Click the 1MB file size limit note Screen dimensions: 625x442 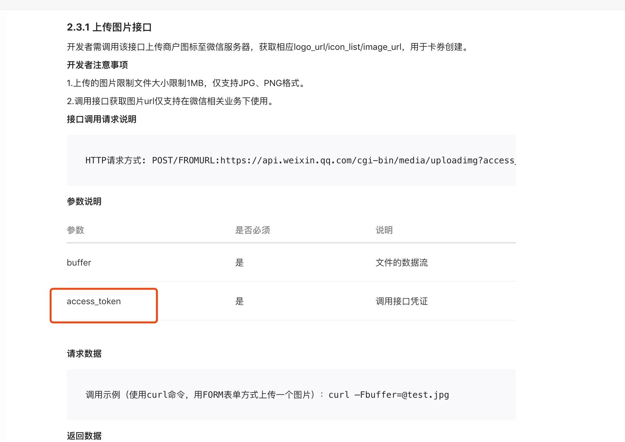(x=187, y=83)
